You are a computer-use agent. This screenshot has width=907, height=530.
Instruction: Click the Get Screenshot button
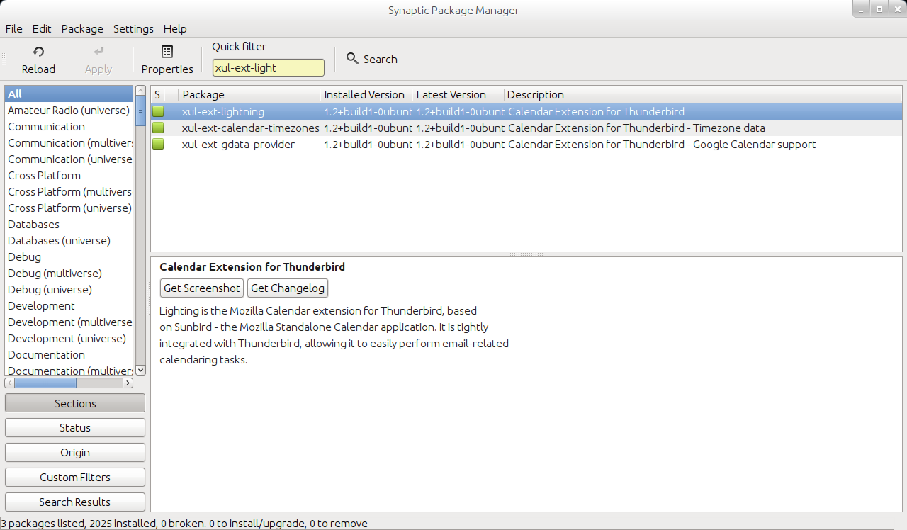pyautogui.click(x=202, y=288)
